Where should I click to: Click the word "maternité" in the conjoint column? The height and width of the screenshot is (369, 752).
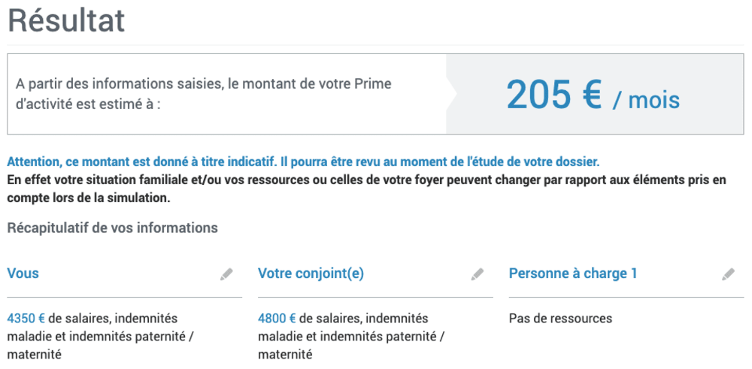click(x=285, y=354)
